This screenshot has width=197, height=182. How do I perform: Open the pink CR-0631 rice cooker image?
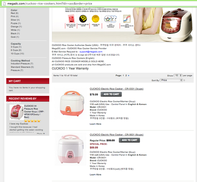(71, 149)
